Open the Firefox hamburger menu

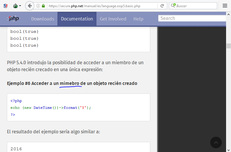click(225, 6)
